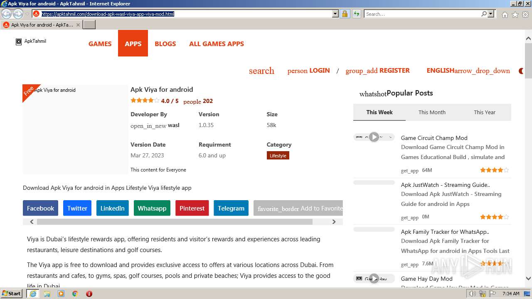Open the ALL GAMES APPS menu item

(x=217, y=44)
